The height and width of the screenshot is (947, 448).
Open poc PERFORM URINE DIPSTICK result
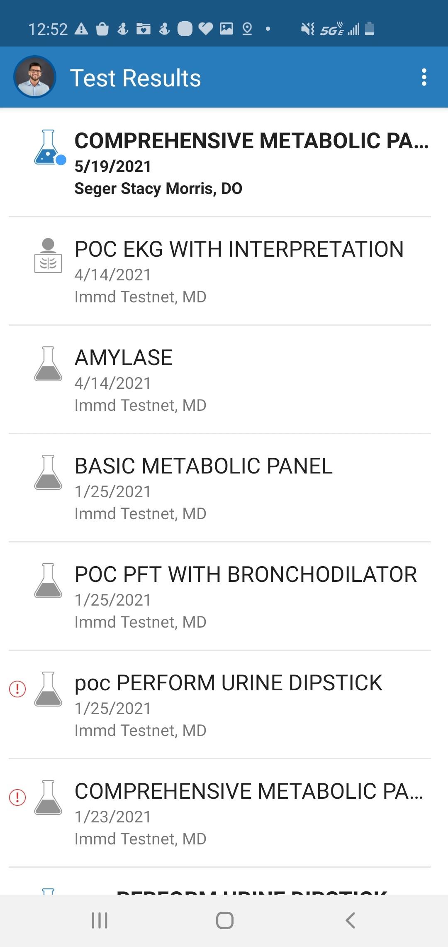(224, 705)
